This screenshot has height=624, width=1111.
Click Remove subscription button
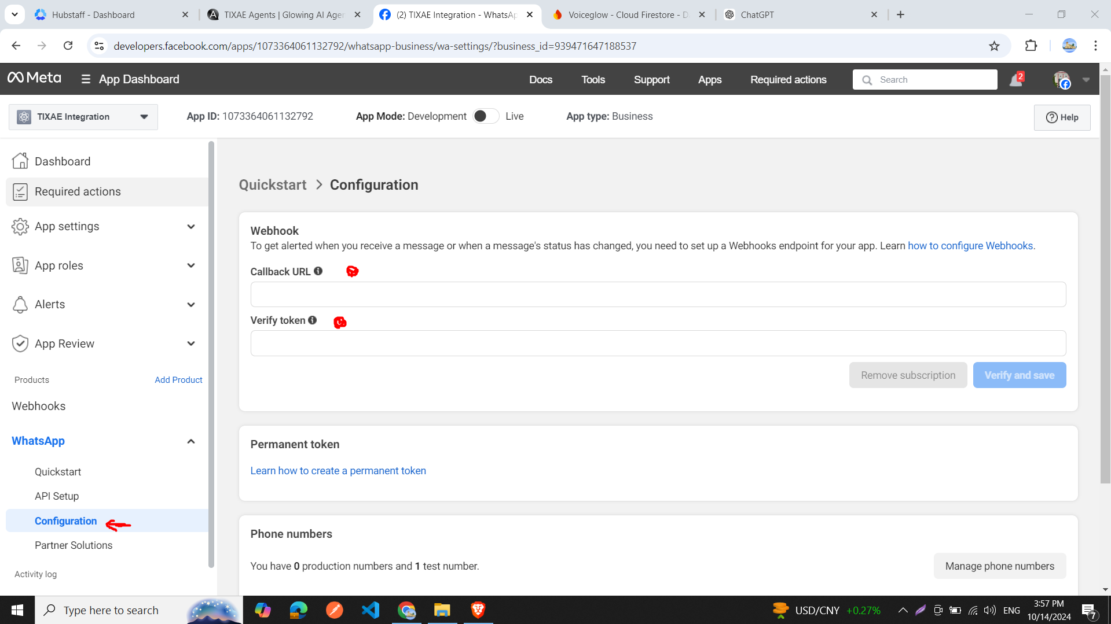(908, 375)
